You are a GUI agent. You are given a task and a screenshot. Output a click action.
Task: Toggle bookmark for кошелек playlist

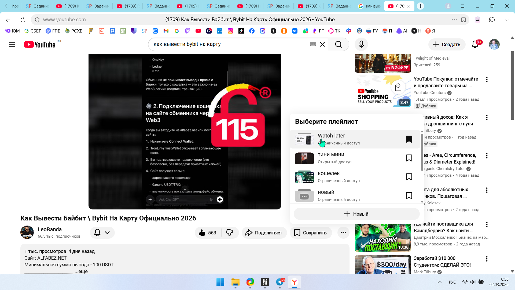(409, 177)
